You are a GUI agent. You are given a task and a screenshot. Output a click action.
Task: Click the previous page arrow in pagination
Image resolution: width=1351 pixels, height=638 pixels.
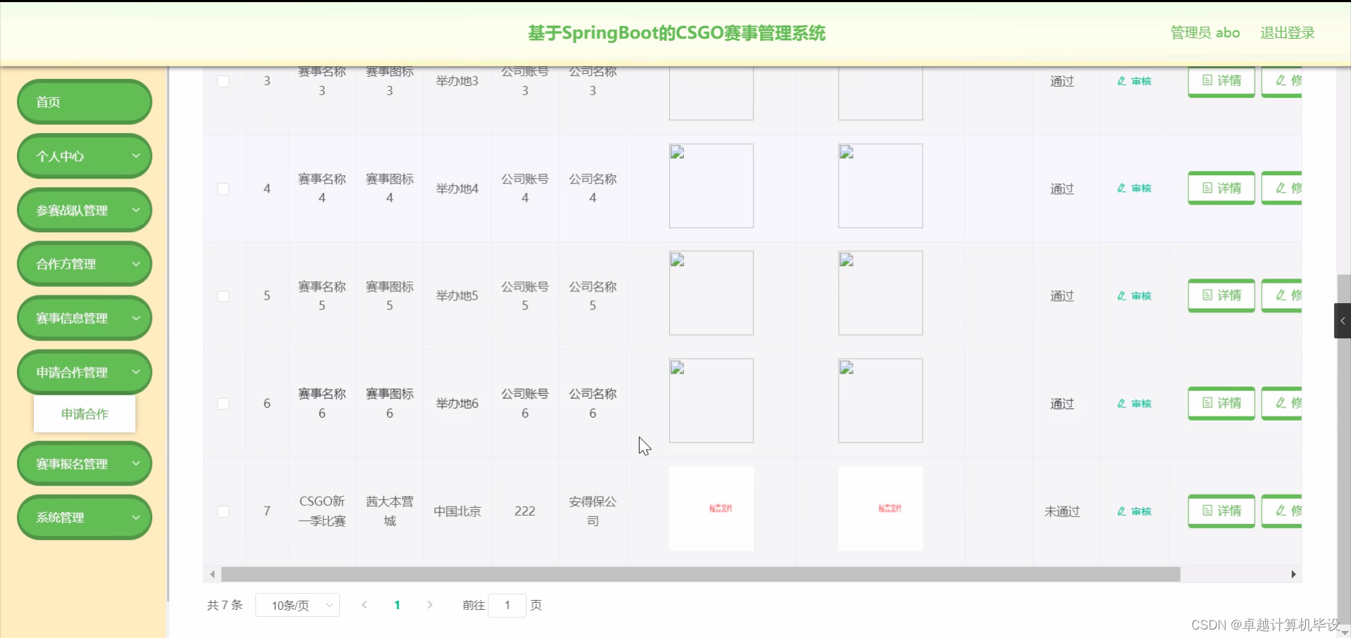(x=364, y=605)
